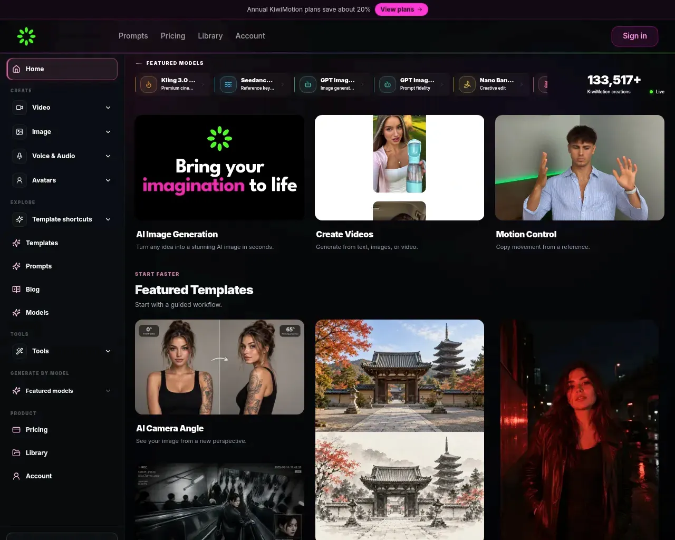Click the green Live status indicator
Image resolution: width=675 pixels, height=540 pixels.
pos(657,92)
